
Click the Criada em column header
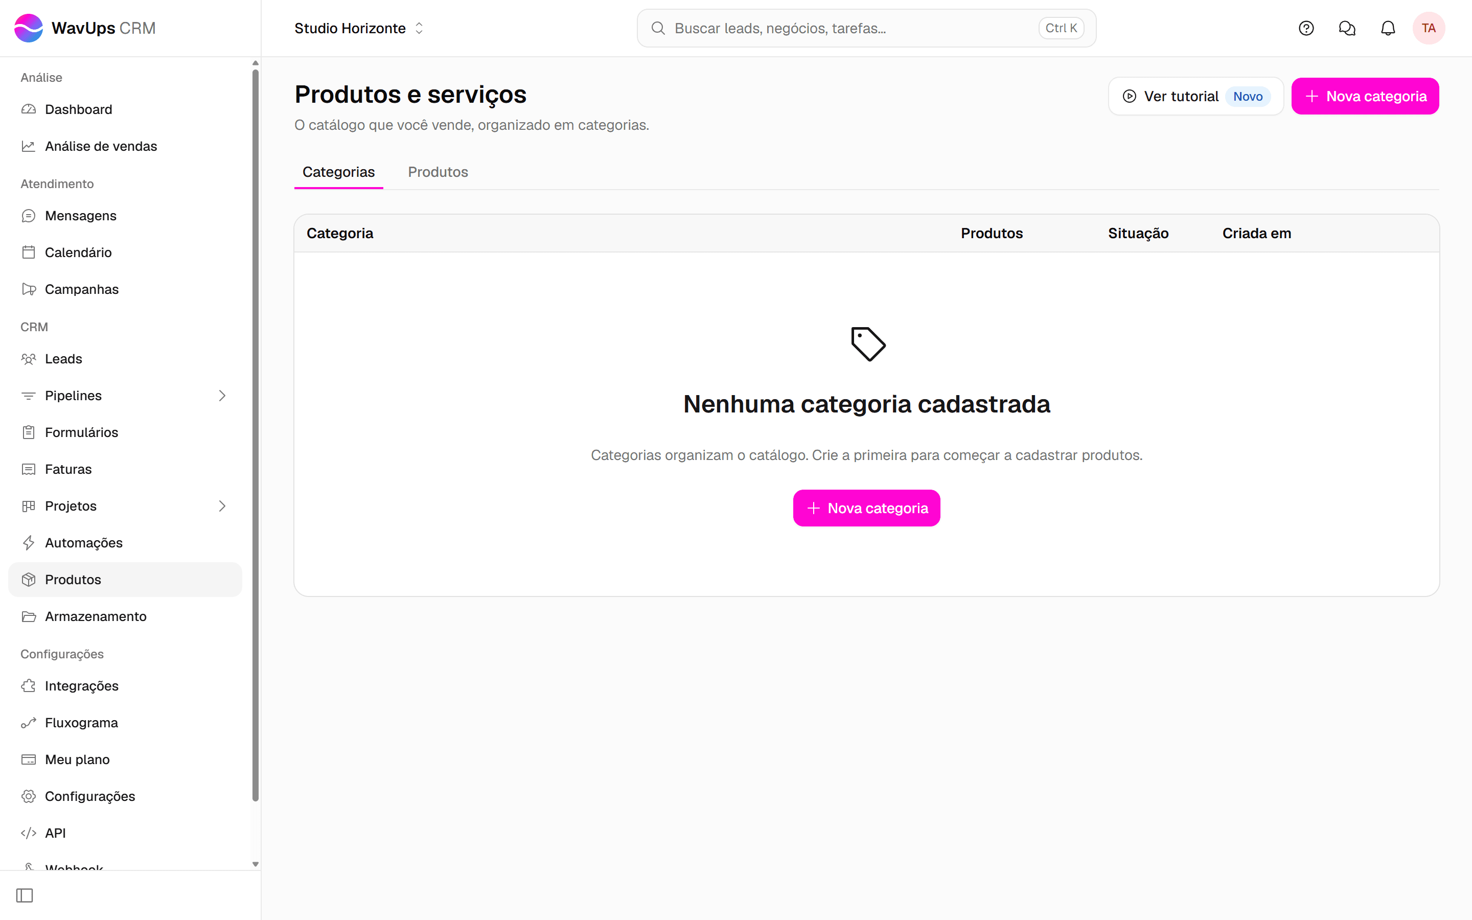coord(1256,234)
